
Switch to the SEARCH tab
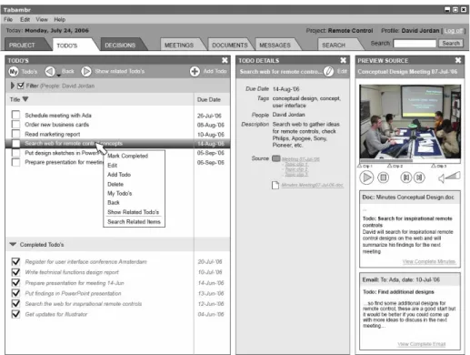tap(338, 45)
